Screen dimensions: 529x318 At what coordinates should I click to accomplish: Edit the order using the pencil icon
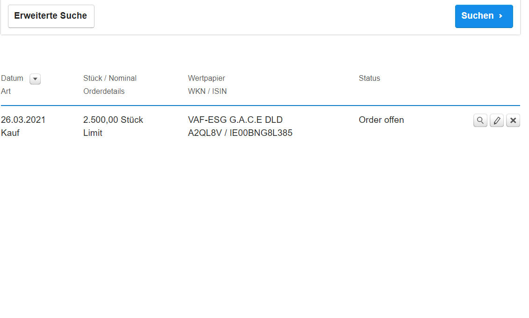497,120
